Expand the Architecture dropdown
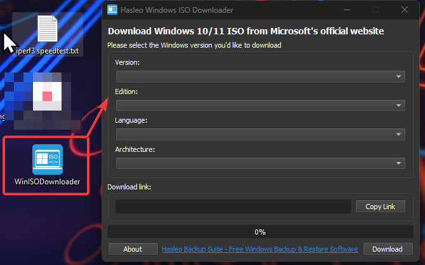The height and width of the screenshot is (265, 425). 260,163
